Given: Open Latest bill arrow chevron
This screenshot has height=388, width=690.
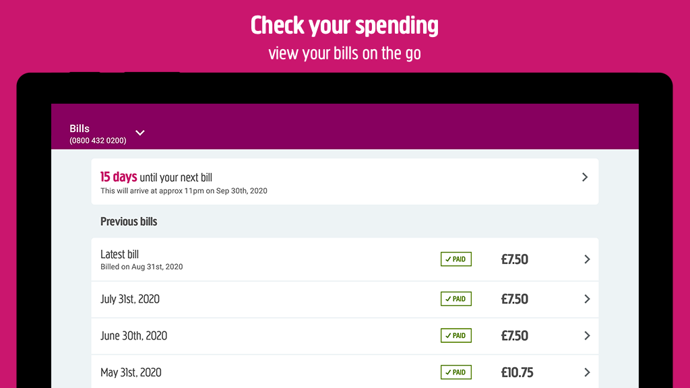Looking at the screenshot, I should click(587, 259).
